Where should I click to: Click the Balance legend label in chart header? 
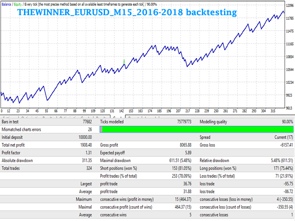tap(6, 4)
